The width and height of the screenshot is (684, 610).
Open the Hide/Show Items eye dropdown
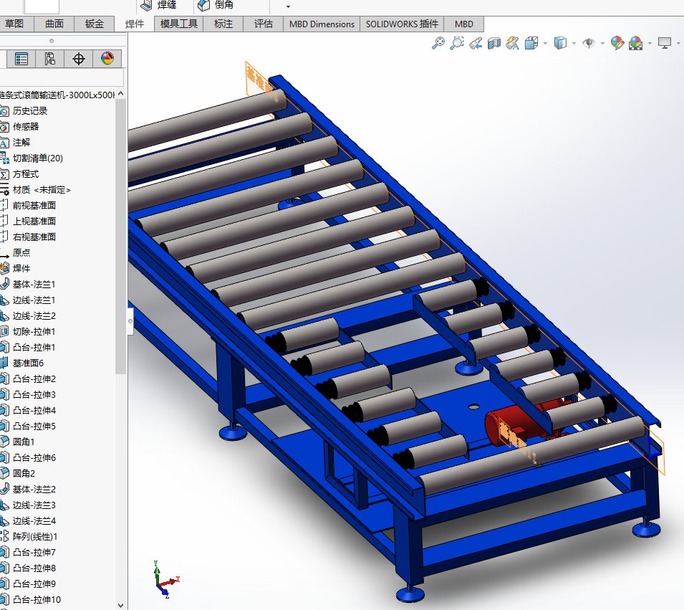tap(602, 44)
